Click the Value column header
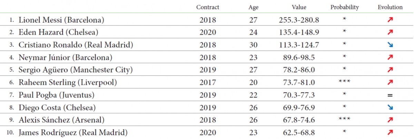The image size is (414, 139). coord(299,7)
